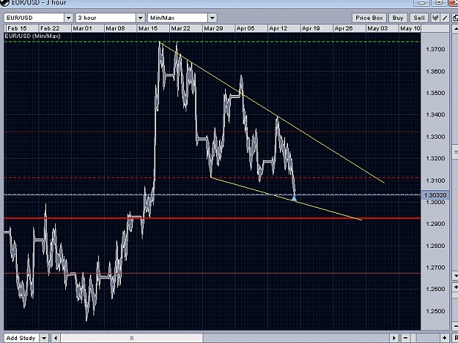Viewport: 458px width, 343px height.
Task: Click the 1.3200 price axis label
Action: (435, 159)
